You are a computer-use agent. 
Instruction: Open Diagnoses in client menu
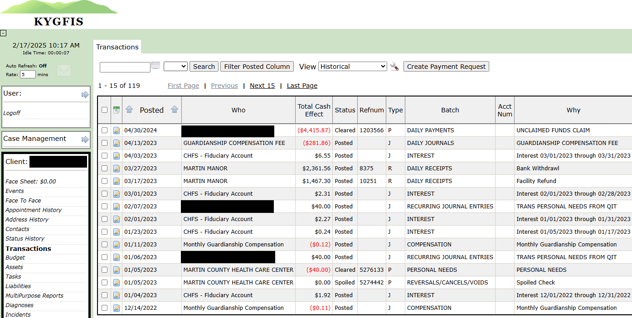(x=19, y=305)
